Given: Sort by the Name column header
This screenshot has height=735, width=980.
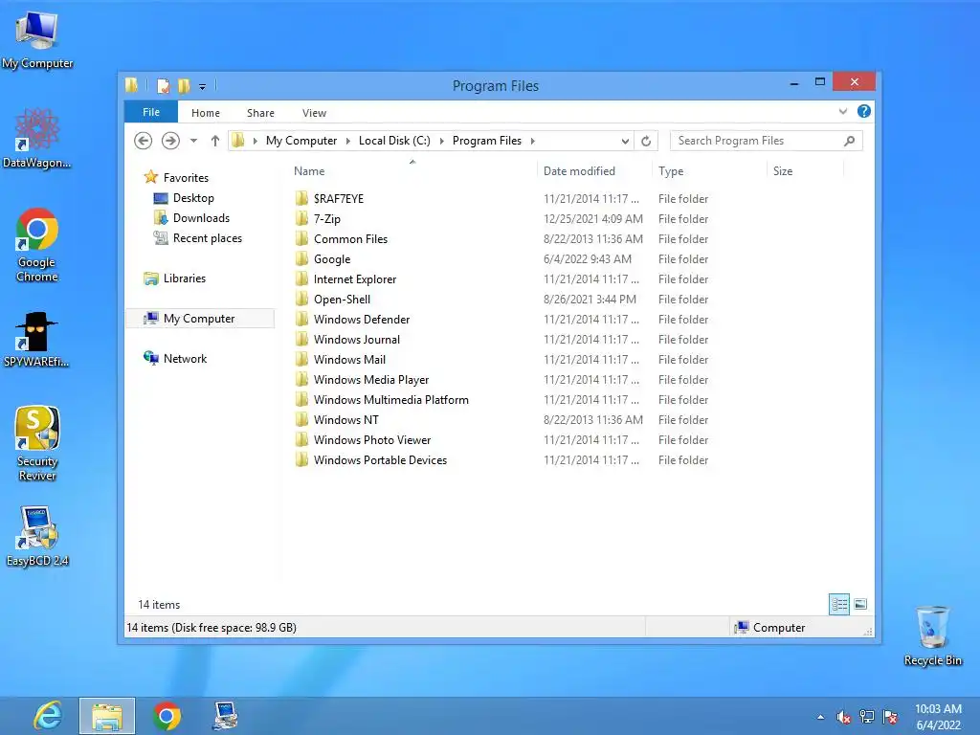Looking at the screenshot, I should point(412,170).
